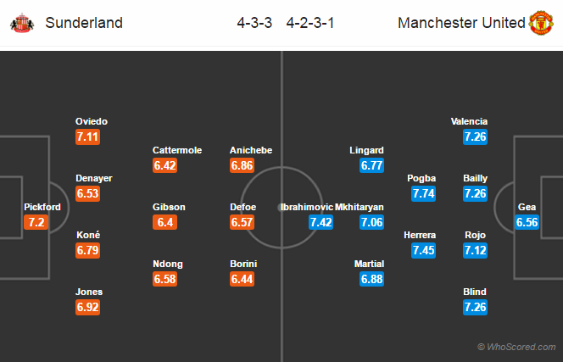Click on Defoe's player name
The height and width of the screenshot is (362, 563).
coord(243,207)
